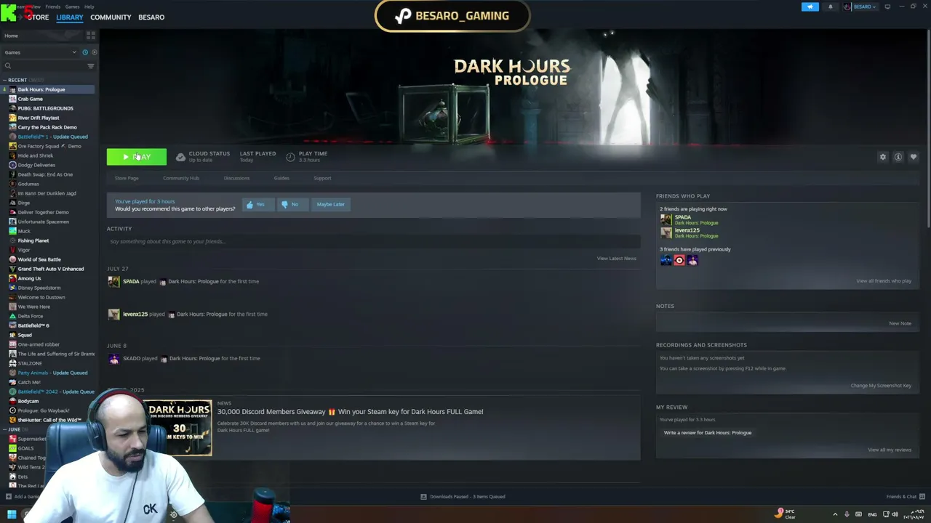Screen dimensions: 931x523
Task: Open the Discord Members Giveaway news item
Action: 350,412
